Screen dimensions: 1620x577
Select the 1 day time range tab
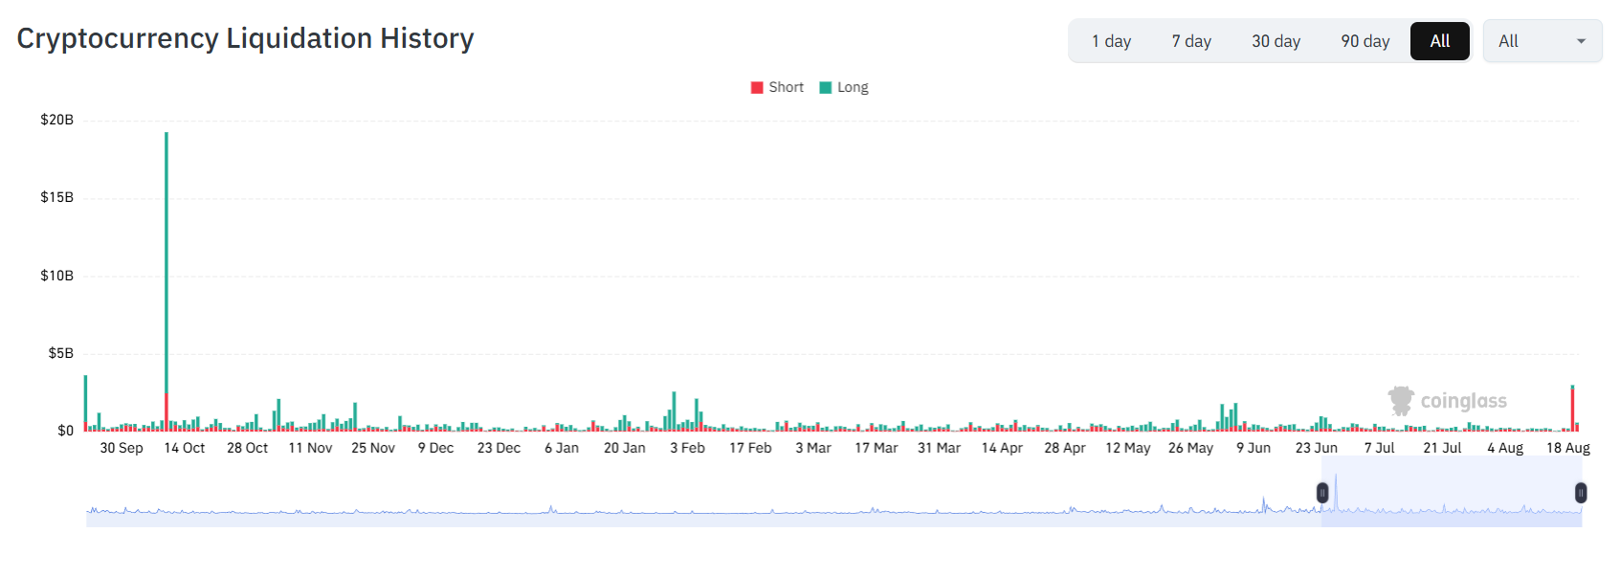click(x=1111, y=41)
